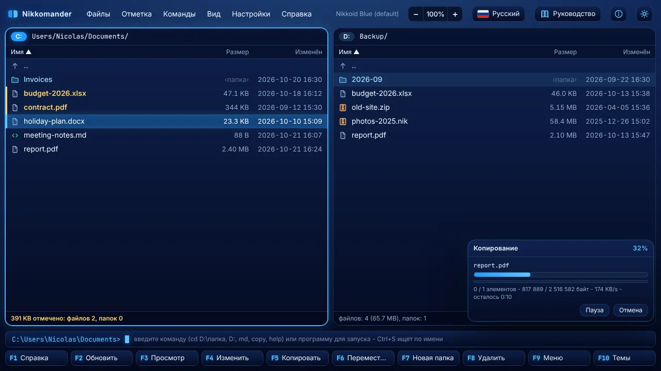The height and width of the screenshot is (371, 661).
Task: Click Пауза in copy dialog
Action: tap(594, 310)
